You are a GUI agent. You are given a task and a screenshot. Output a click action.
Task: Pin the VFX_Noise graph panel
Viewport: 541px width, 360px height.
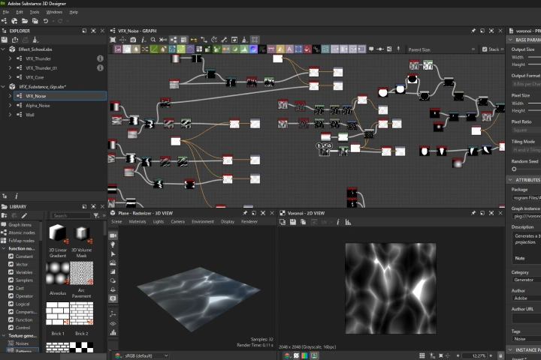[473, 31]
